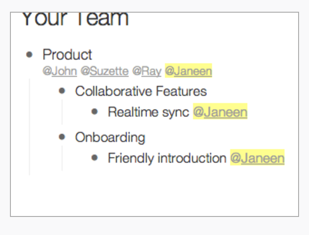
Task: Select the Product item text
Action: 68,54
